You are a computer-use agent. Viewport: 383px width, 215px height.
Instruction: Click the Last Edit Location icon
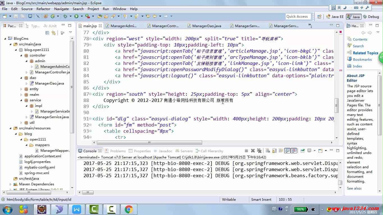pyautogui.click(x=148, y=16)
